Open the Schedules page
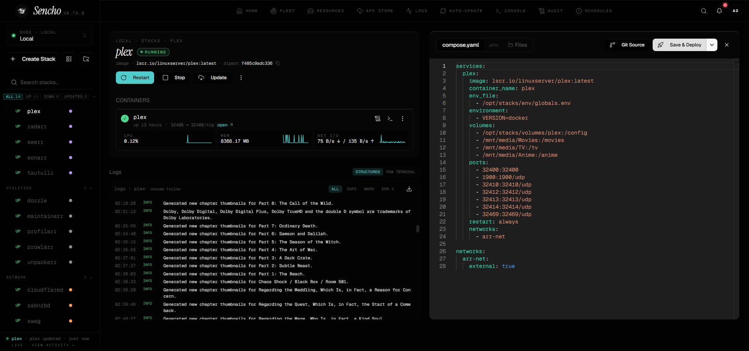The width and height of the screenshot is (749, 351). (594, 11)
